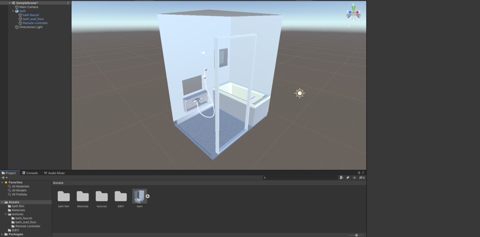The width and height of the screenshot is (480, 237).
Task: Open the Project panel kebab menu
Action: [363, 173]
